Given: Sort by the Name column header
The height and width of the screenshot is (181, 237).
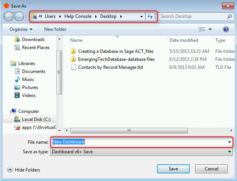Looking at the screenshot, I should (76, 40).
